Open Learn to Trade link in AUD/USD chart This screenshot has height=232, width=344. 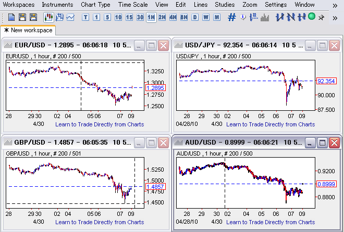(x=271, y=222)
